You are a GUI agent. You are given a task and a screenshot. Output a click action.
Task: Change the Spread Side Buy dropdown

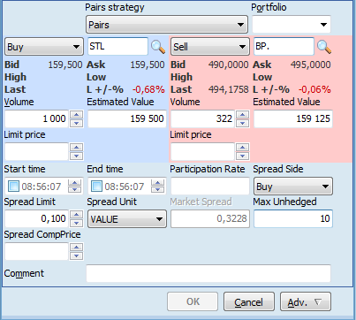pos(293,187)
